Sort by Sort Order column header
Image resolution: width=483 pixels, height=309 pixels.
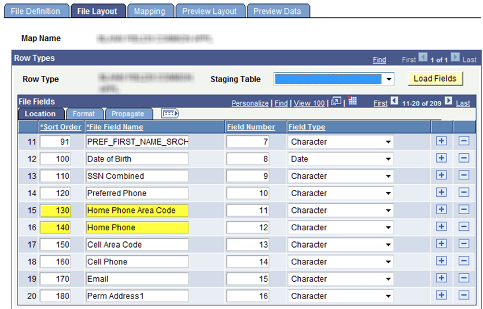point(61,127)
